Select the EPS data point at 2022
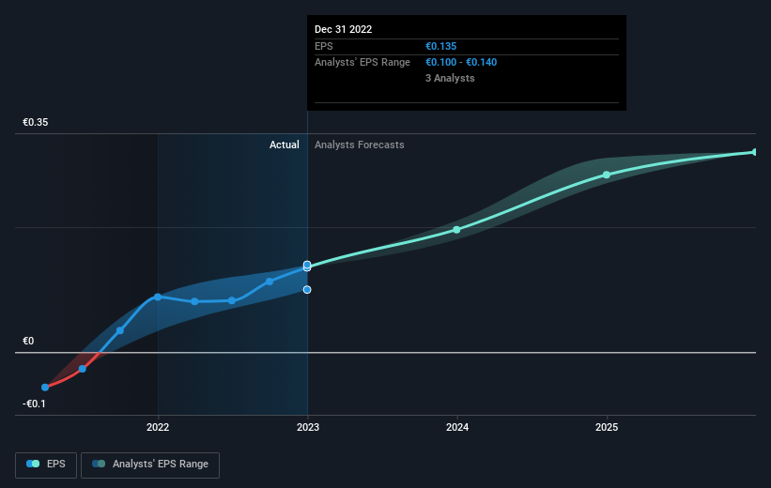771x488 pixels. 158,297
